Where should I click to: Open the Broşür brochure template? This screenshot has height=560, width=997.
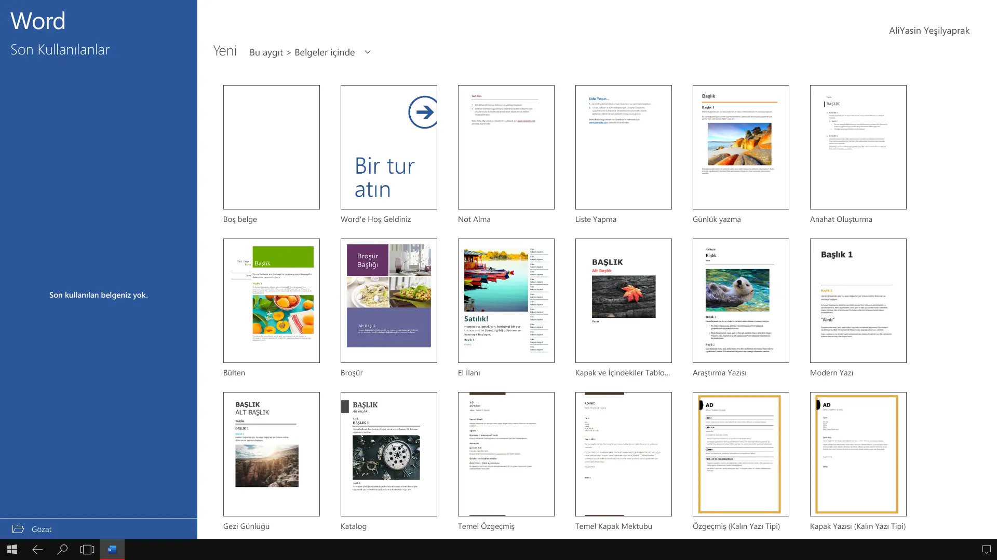[389, 301]
